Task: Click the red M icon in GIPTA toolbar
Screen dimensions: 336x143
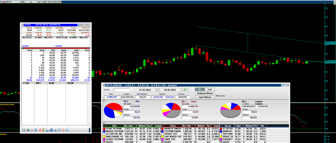Action: pos(39,130)
